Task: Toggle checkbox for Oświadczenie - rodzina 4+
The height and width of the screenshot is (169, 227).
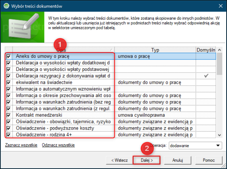Action: (x=8, y=135)
